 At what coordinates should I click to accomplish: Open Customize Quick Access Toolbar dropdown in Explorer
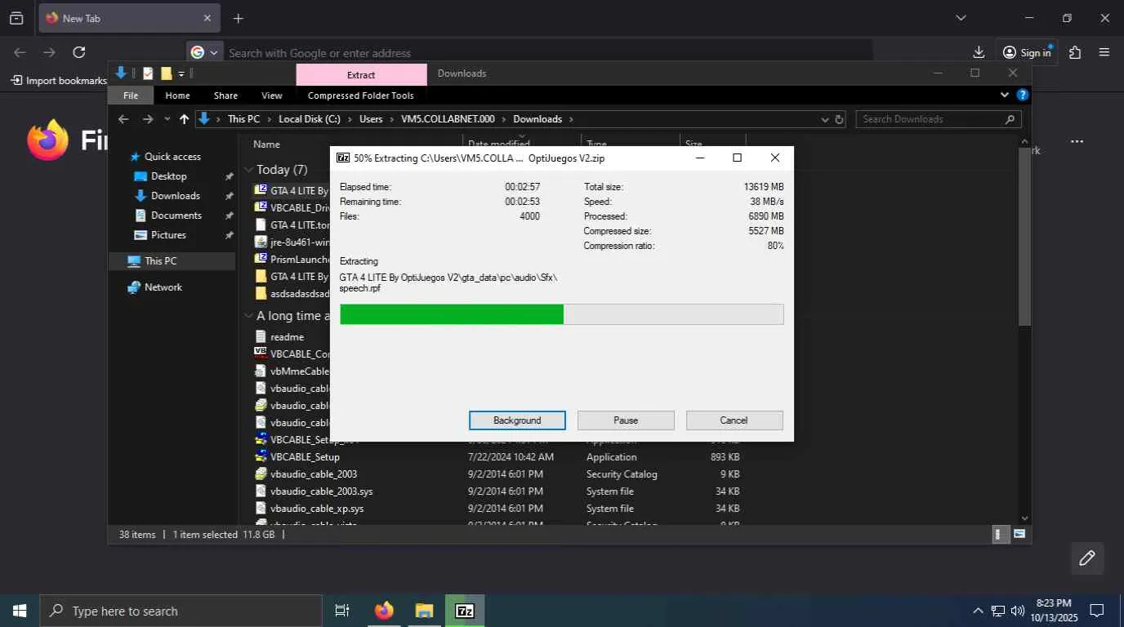tap(181, 73)
